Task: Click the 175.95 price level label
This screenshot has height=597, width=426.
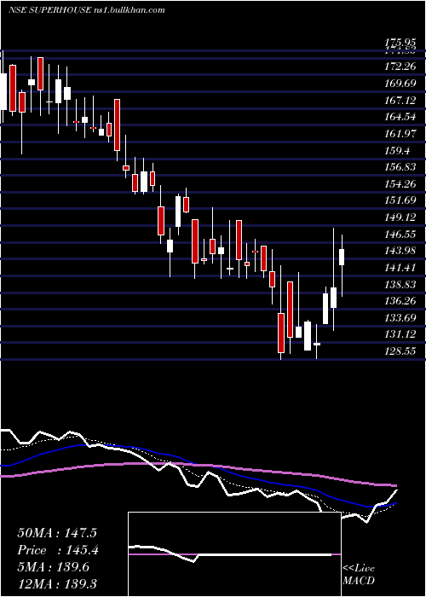Action: 400,43
